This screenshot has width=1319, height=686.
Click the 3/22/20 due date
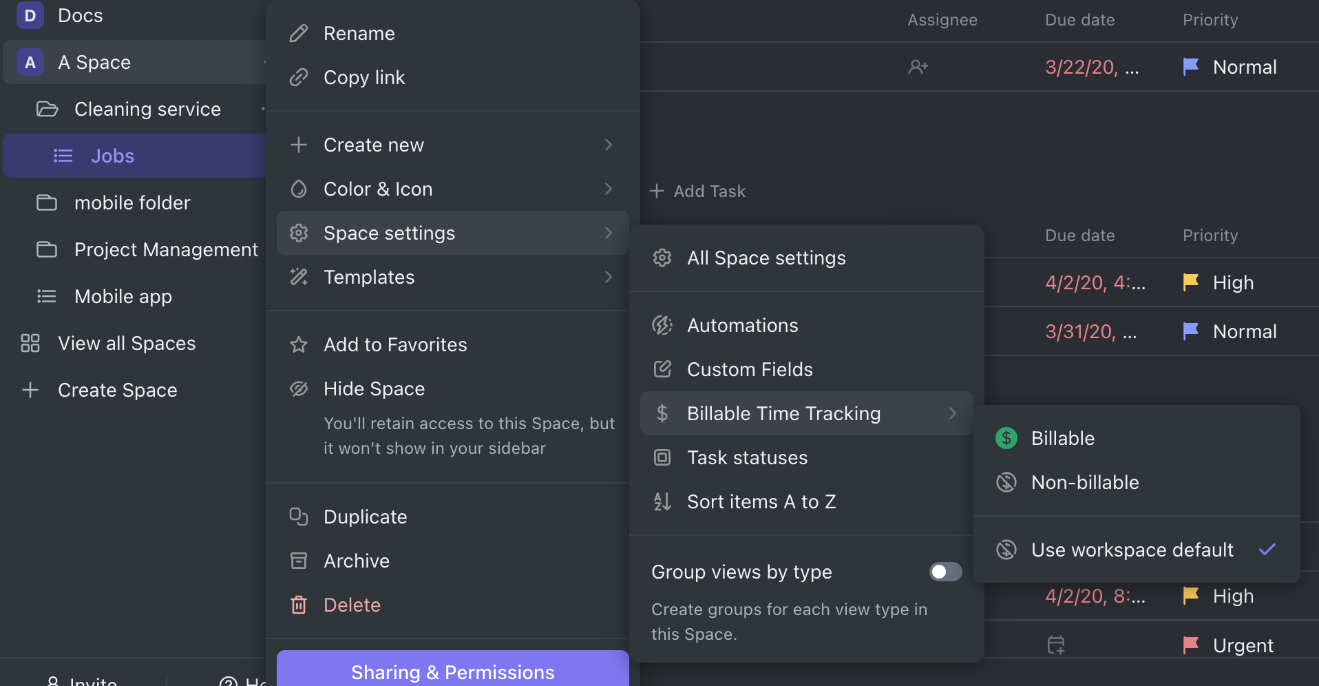coord(1092,67)
